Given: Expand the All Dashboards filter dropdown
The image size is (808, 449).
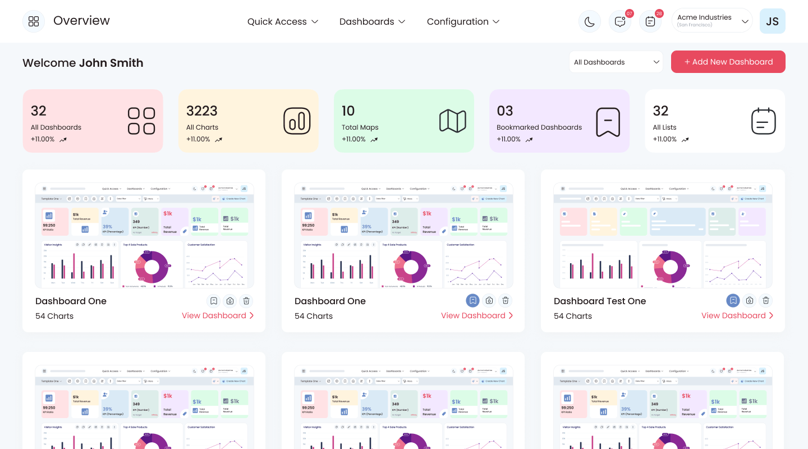Looking at the screenshot, I should 616,62.
